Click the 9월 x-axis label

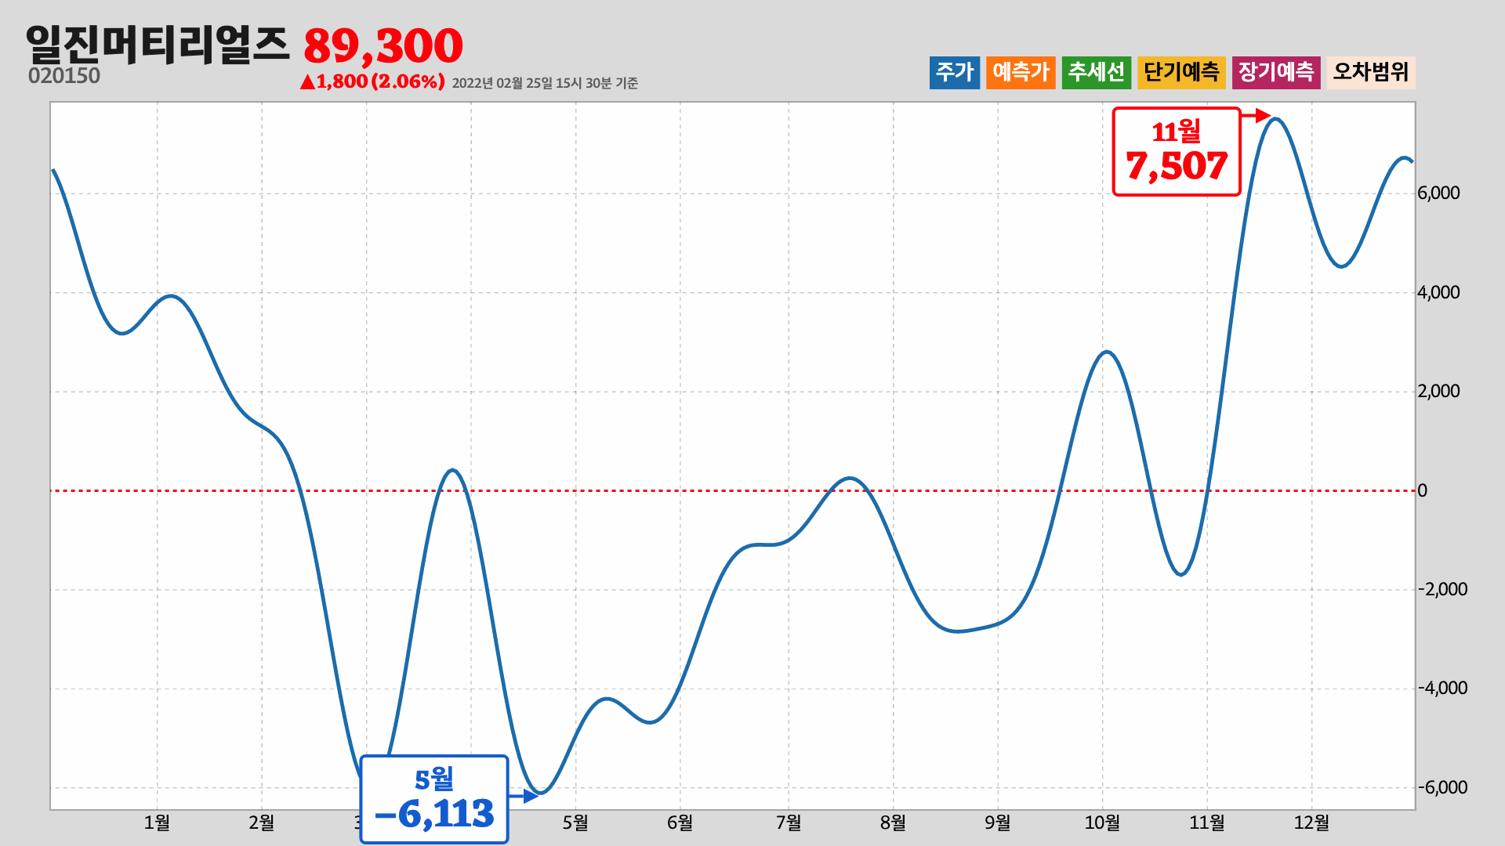pos(998,822)
